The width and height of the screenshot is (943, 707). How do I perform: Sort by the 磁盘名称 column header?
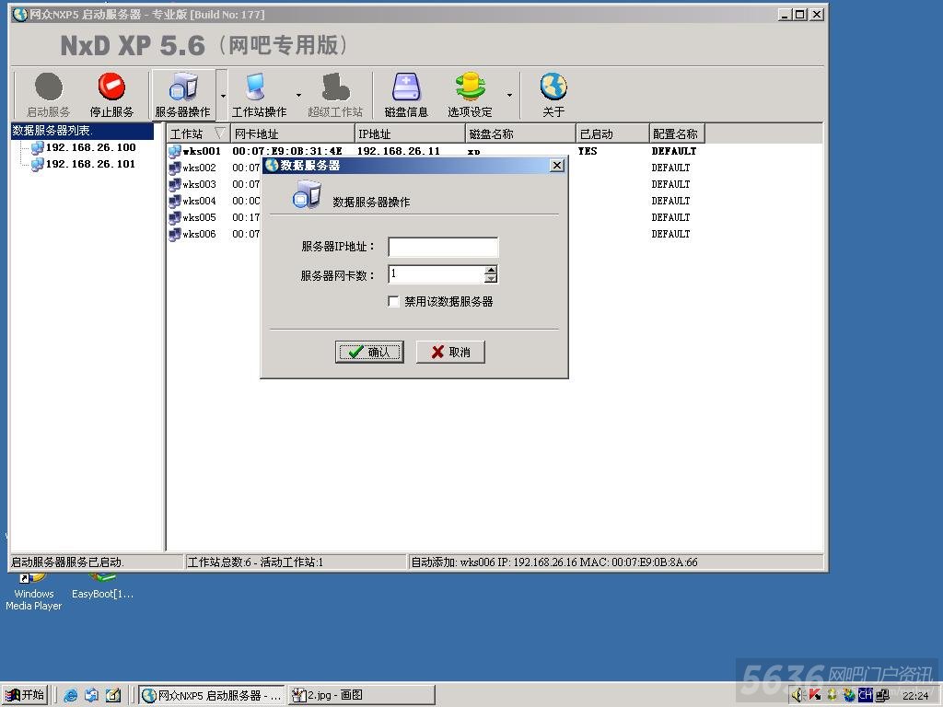(x=521, y=133)
